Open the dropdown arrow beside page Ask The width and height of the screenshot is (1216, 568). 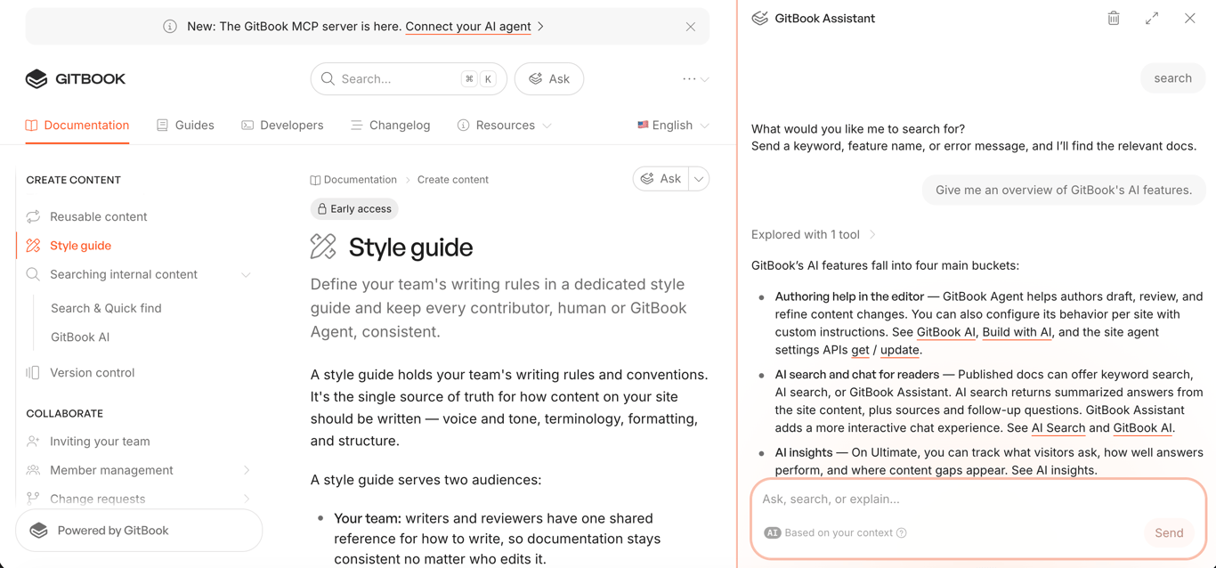pos(699,179)
